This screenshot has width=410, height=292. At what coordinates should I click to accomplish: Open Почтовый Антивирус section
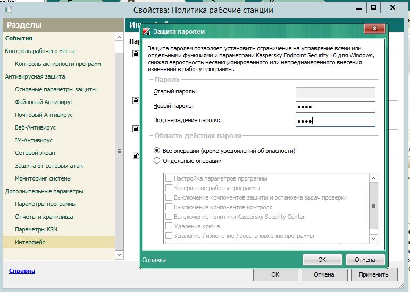coord(44,115)
